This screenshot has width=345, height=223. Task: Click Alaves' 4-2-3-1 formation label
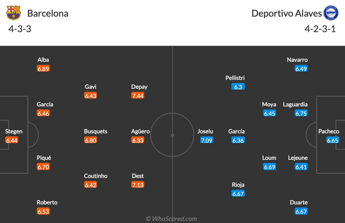[x=320, y=29]
